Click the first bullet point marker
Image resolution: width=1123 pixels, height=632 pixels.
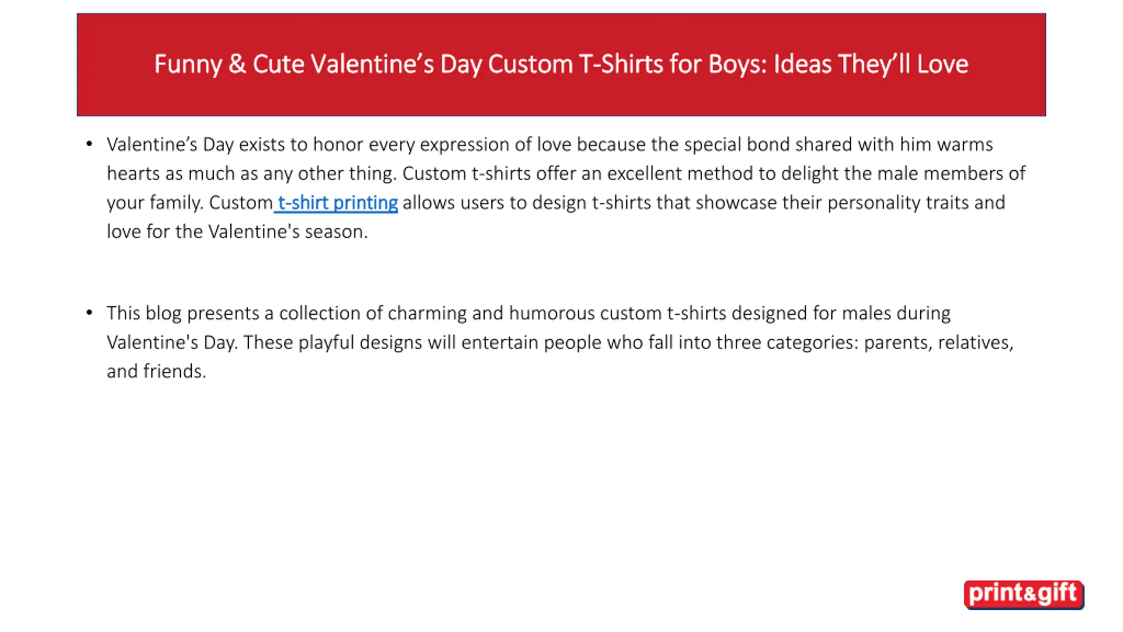pos(89,144)
